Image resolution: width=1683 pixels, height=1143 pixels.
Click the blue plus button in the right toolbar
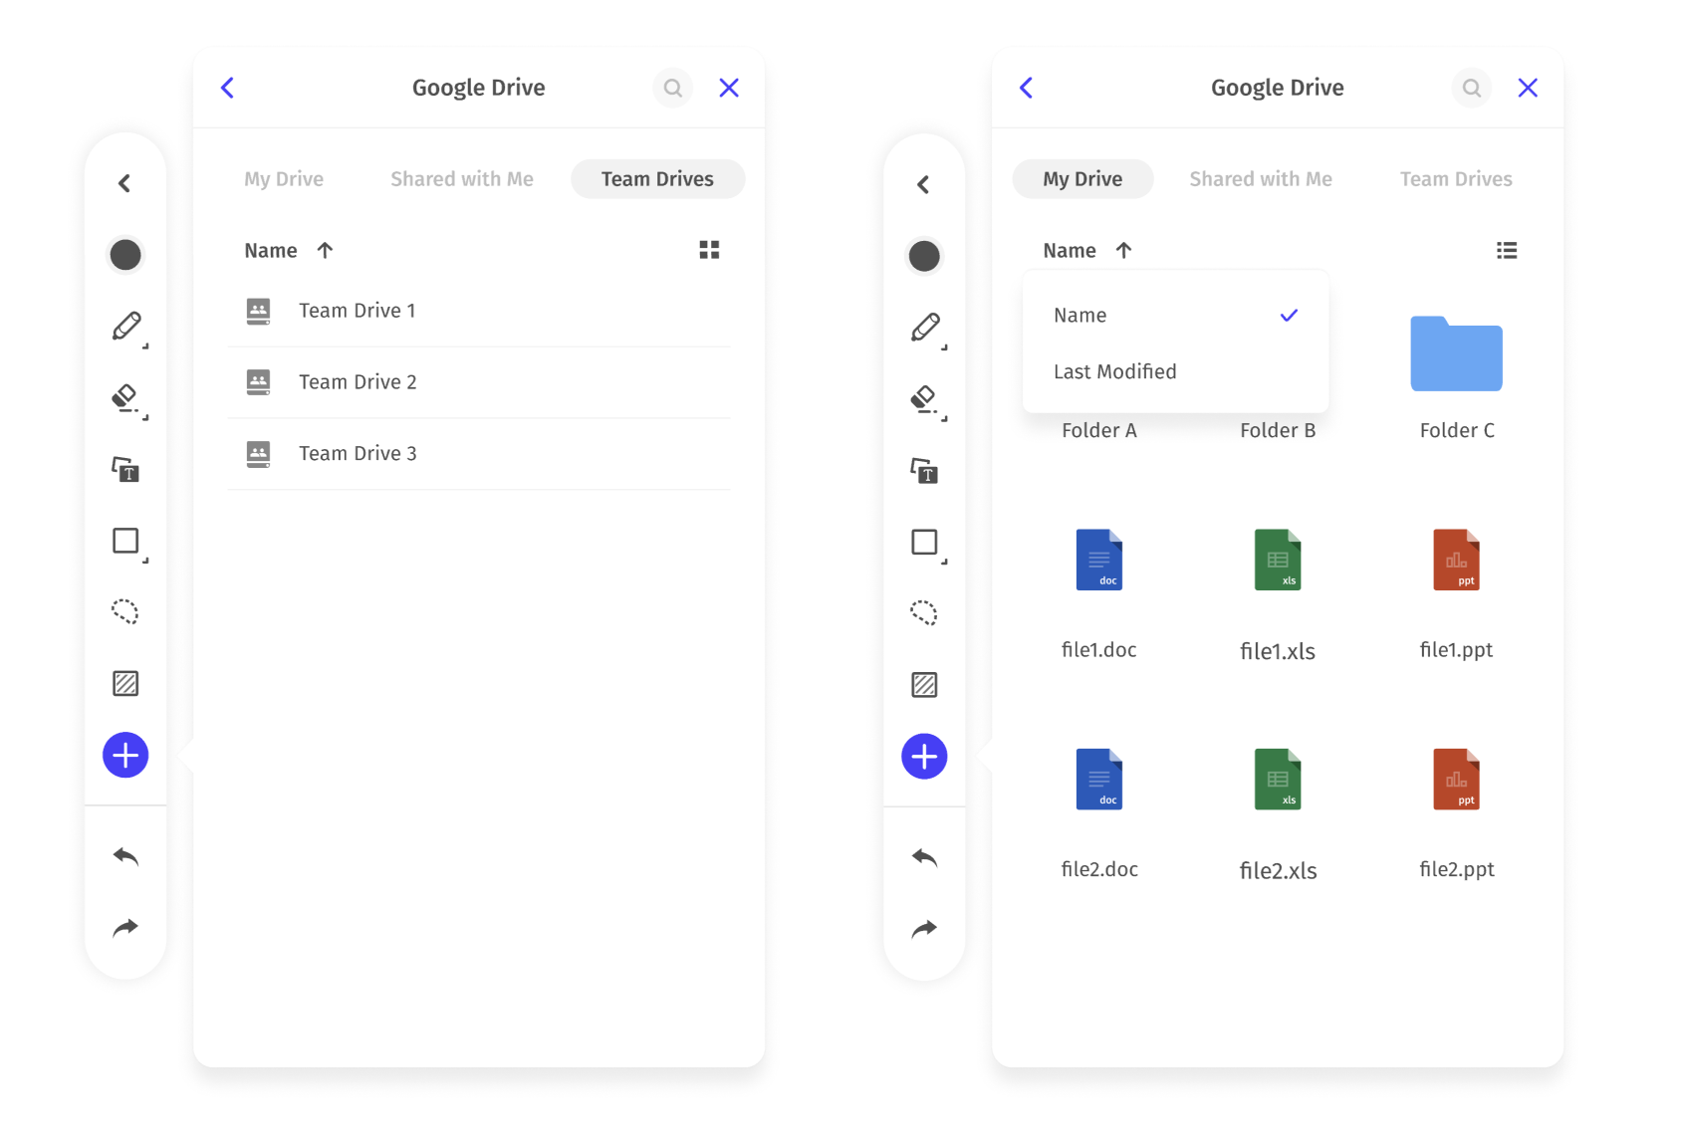(924, 757)
